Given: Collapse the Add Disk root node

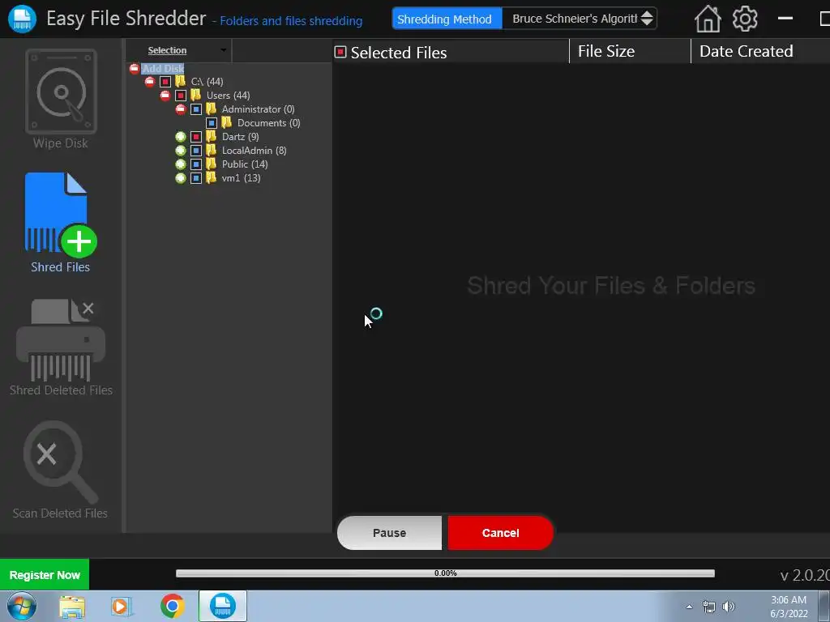Looking at the screenshot, I should point(135,68).
